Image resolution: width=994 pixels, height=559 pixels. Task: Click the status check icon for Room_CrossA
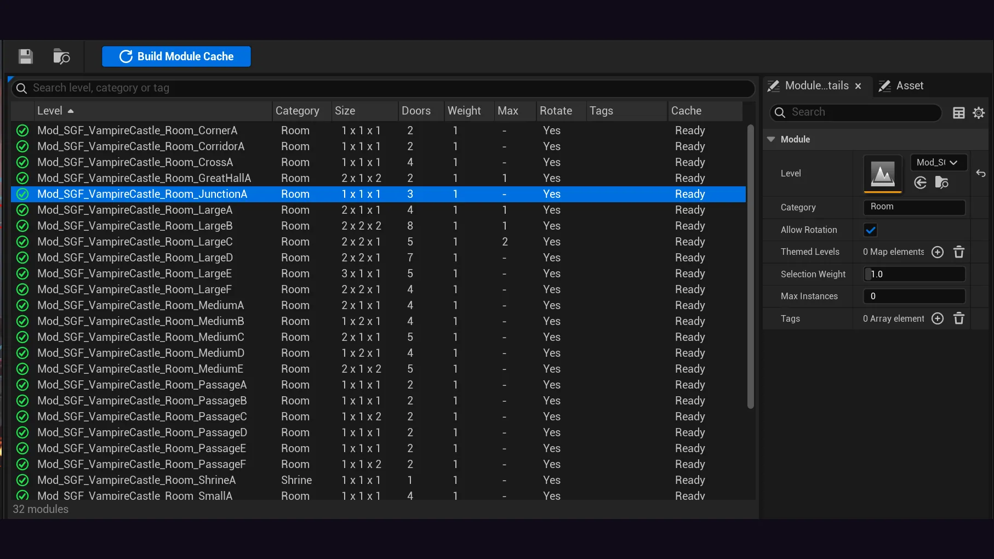(22, 162)
